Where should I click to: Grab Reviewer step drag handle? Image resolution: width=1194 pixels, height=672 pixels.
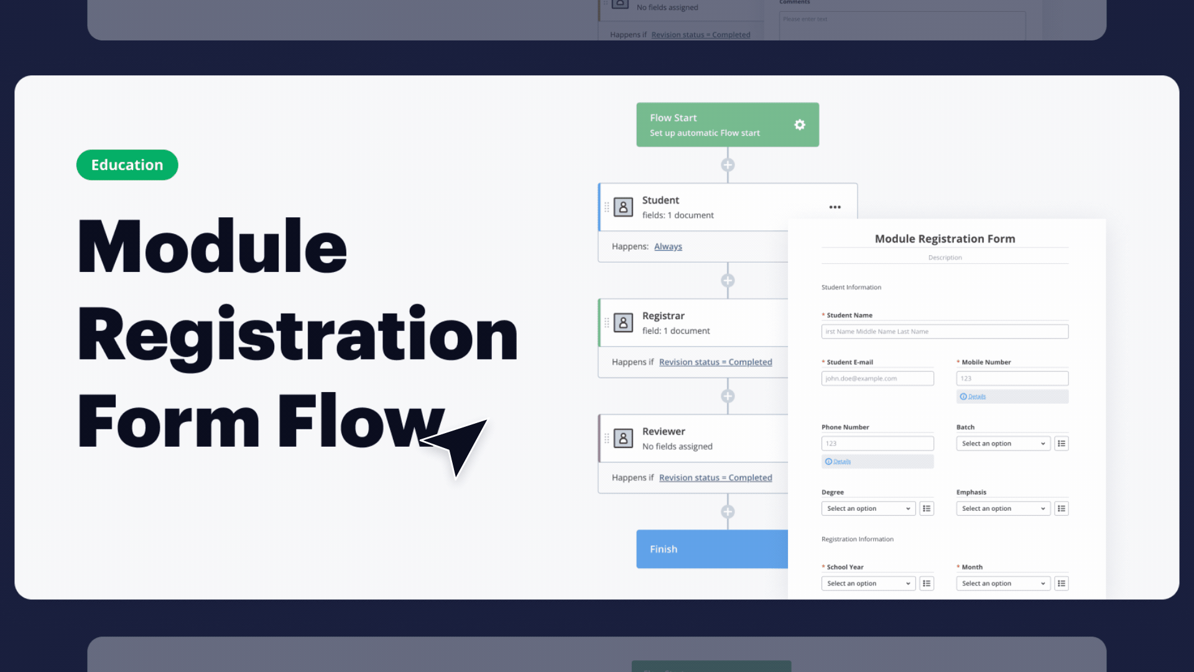pyautogui.click(x=607, y=438)
